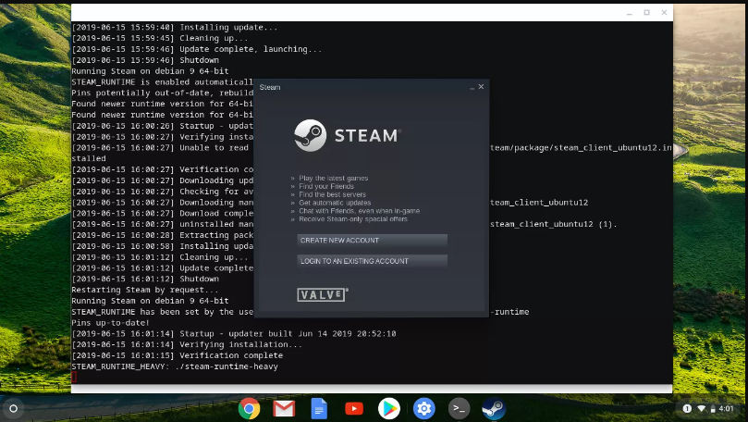Image resolution: width=748 pixels, height=422 pixels.
Task: Click terminal line '[2019-06-15 15:59:45] Cleaning up...'
Action: [x=160, y=38]
